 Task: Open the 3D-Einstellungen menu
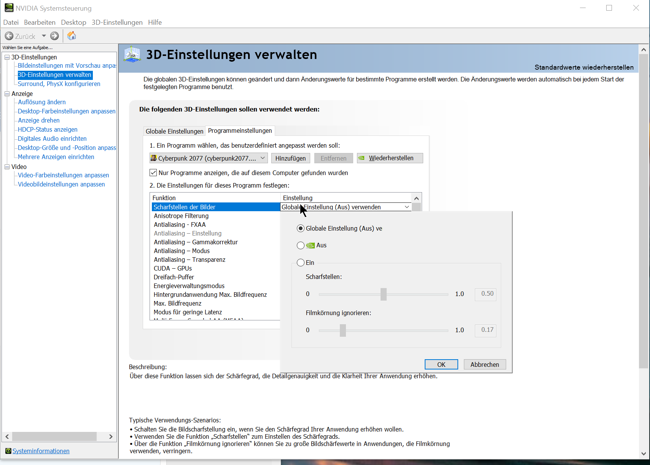pos(117,22)
